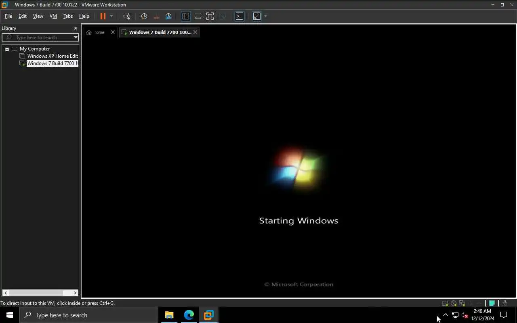The width and height of the screenshot is (517, 323).
Task: Select Windows 7 Build 7700 VM in library
Action: (53, 63)
